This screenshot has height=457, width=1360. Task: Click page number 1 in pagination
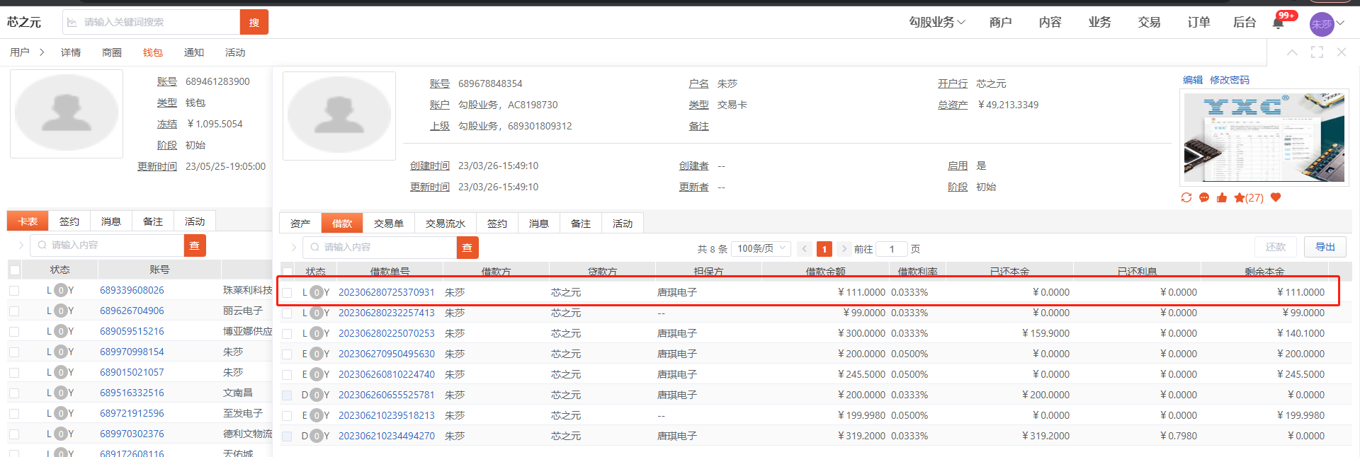coord(824,249)
